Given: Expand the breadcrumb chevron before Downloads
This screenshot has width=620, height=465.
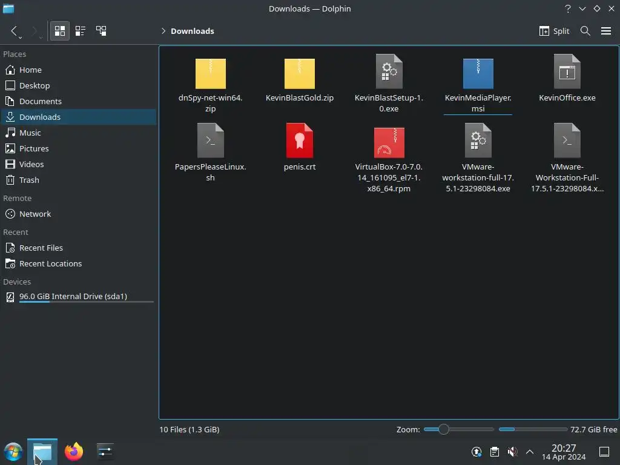Looking at the screenshot, I should tap(163, 31).
